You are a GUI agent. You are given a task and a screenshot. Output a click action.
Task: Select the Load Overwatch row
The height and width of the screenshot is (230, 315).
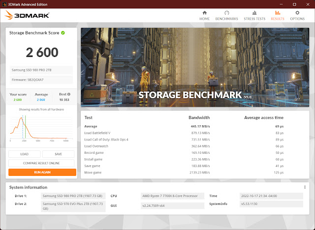184,146
